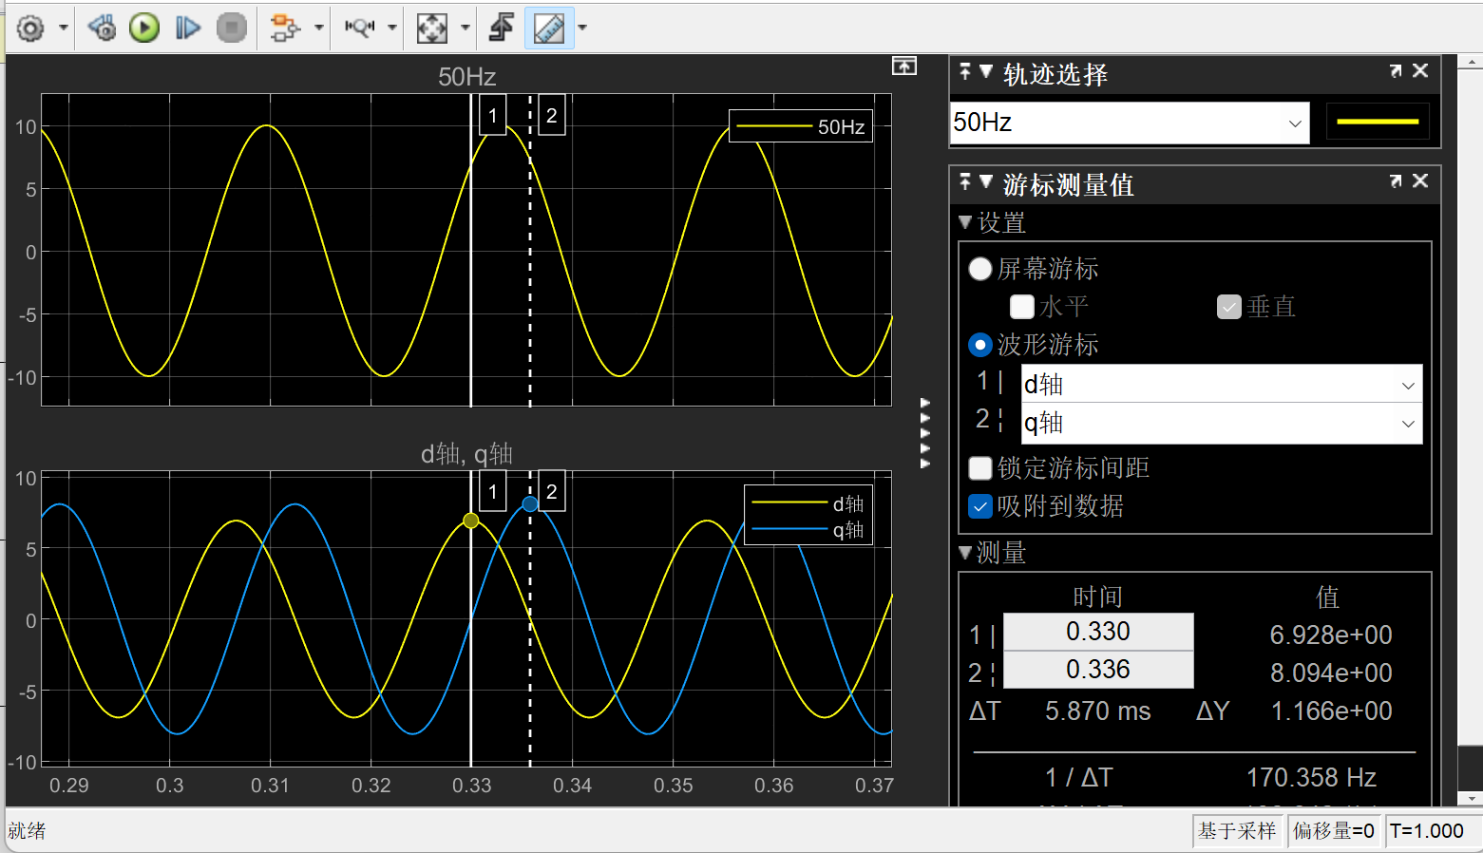Click the d轴, q轴 plot title
The height and width of the screenshot is (853, 1483).
pos(466,454)
